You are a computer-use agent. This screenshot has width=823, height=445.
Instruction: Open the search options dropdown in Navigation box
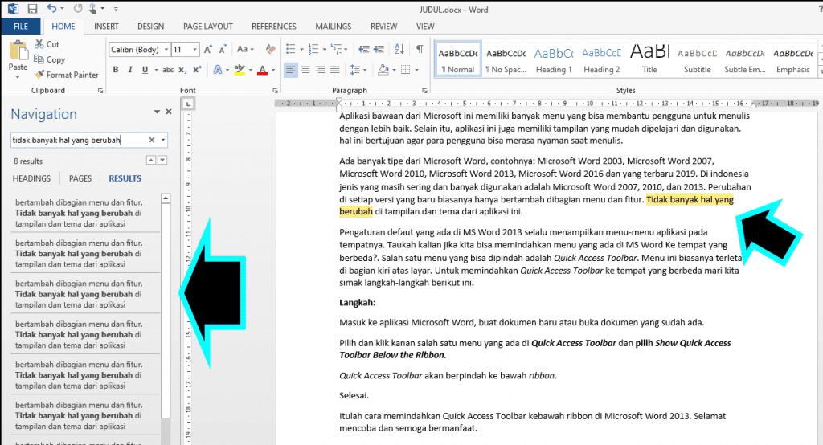(163, 140)
